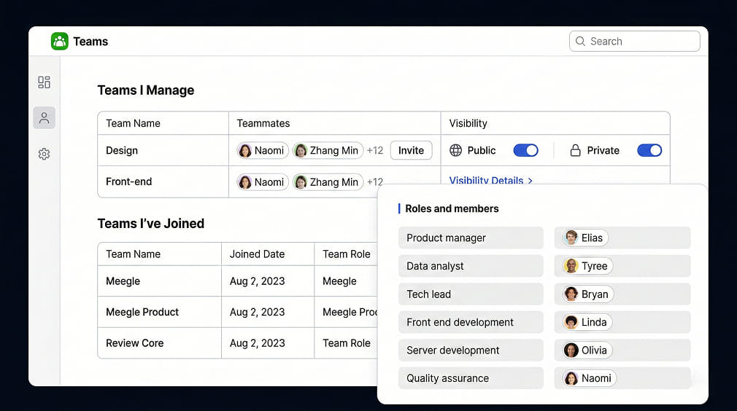Toggle the Public visibility switch
Screen dimensions: 737x411
point(525,151)
